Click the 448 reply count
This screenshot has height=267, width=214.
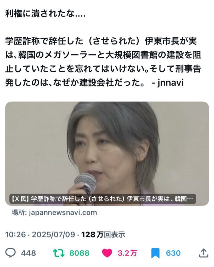[29, 253]
